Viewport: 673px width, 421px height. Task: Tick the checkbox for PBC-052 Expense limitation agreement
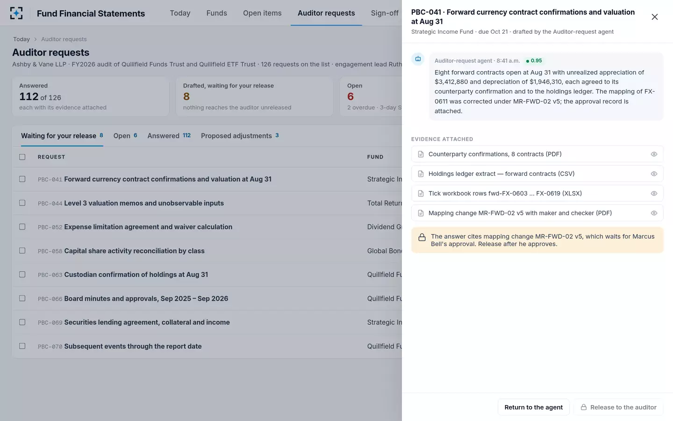click(x=22, y=226)
